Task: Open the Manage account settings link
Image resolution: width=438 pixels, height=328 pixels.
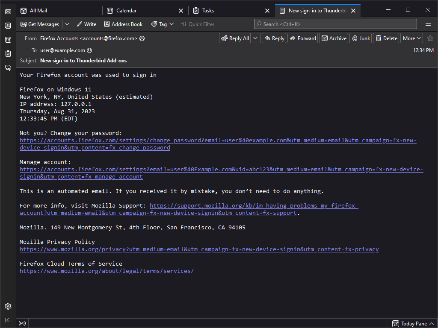Action: coord(221,173)
